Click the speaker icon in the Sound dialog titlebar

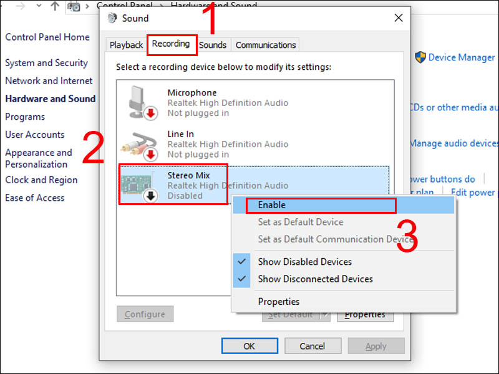click(x=112, y=19)
